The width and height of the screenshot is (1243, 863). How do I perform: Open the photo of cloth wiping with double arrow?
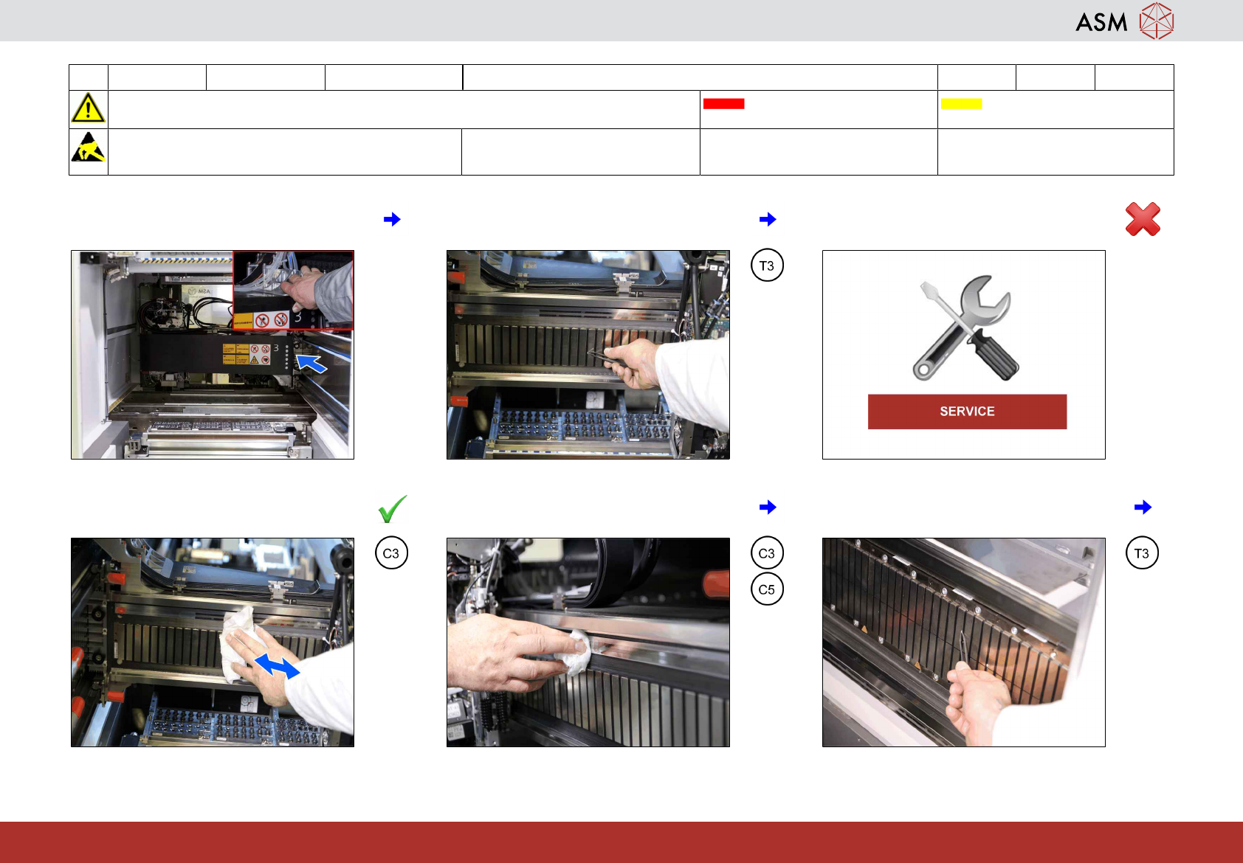[213, 642]
